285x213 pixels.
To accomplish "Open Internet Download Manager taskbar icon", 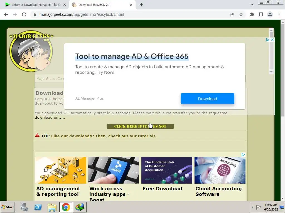I will pos(80,207).
